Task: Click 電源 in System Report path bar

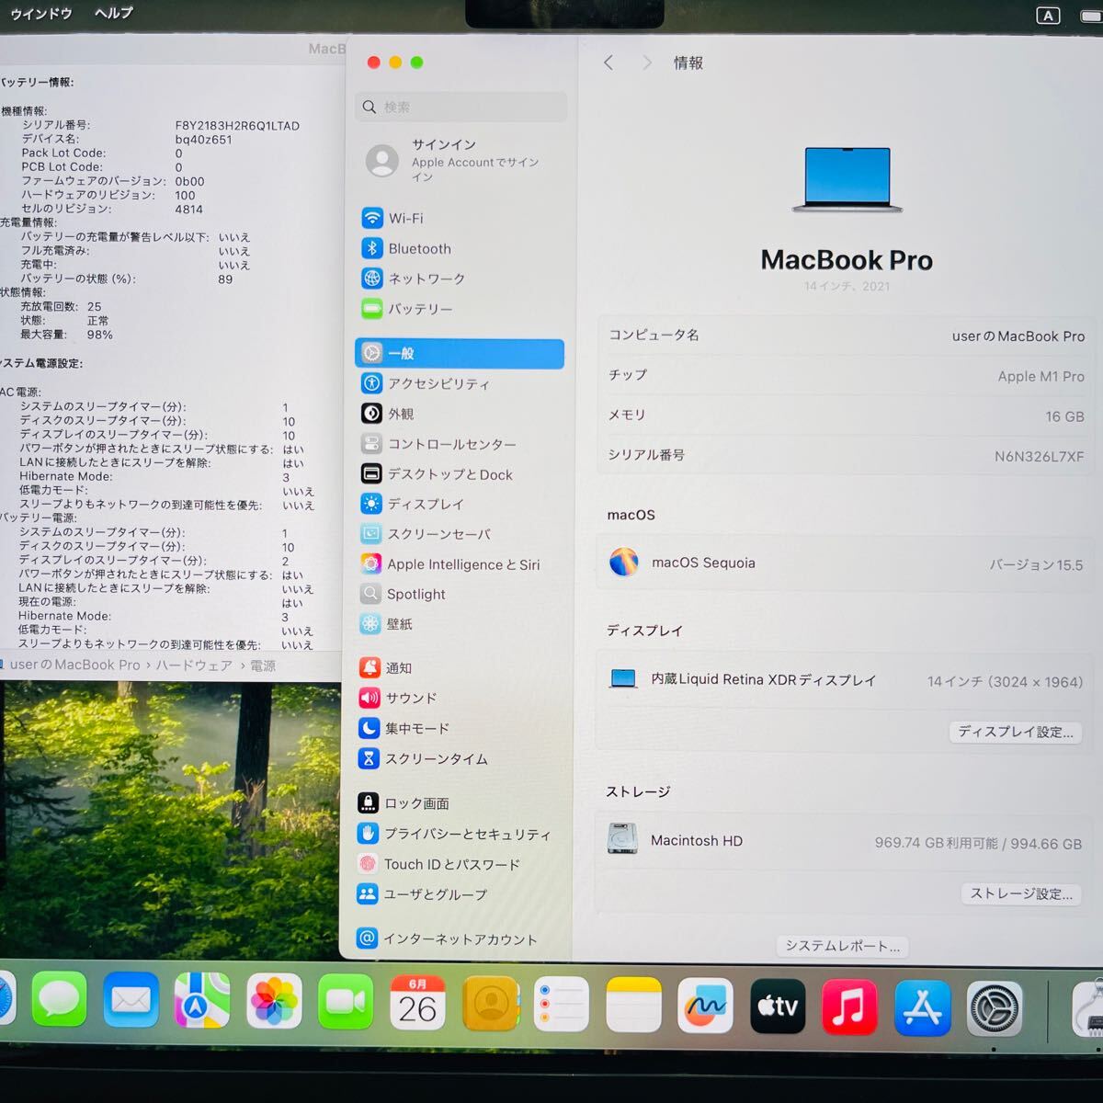Action: click(263, 665)
